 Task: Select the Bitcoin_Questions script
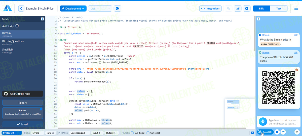(x=23, y=43)
